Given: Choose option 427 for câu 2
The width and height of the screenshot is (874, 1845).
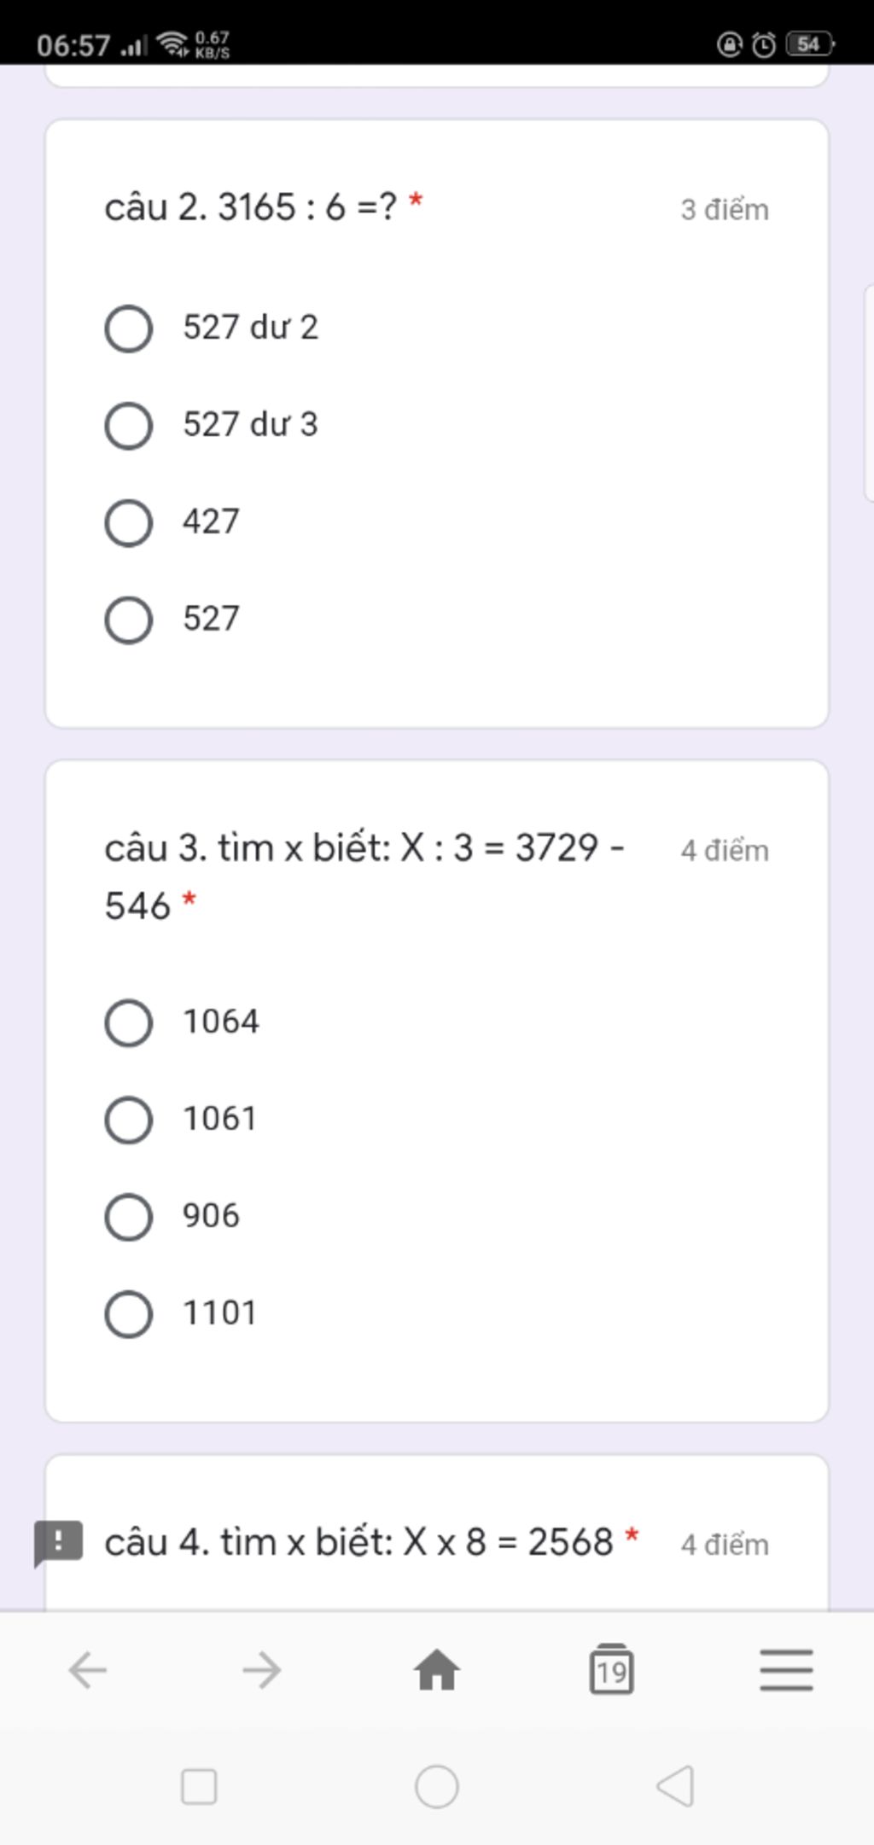Looking at the screenshot, I should (x=129, y=522).
